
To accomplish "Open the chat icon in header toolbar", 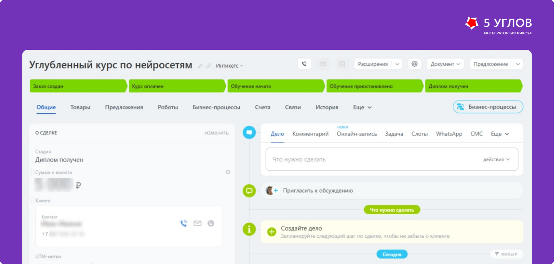I will pyautogui.click(x=342, y=64).
